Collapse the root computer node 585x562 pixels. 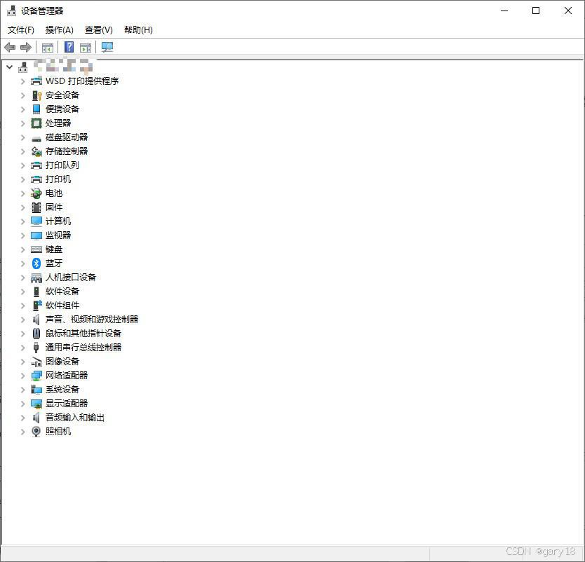tap(10, 67)
